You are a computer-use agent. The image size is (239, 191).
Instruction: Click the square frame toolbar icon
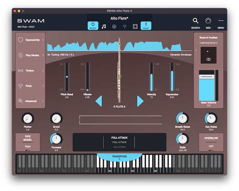coord(135,26)
